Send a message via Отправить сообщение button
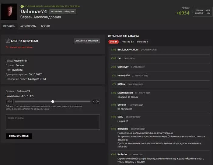 click(x=63, y=12)
